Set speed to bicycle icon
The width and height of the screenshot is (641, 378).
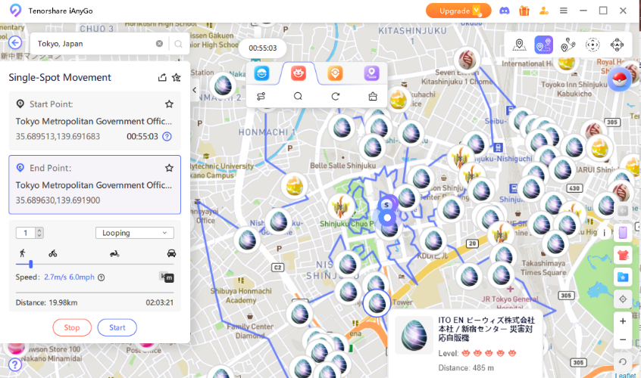pyautogui.click(x=53, y=253)
